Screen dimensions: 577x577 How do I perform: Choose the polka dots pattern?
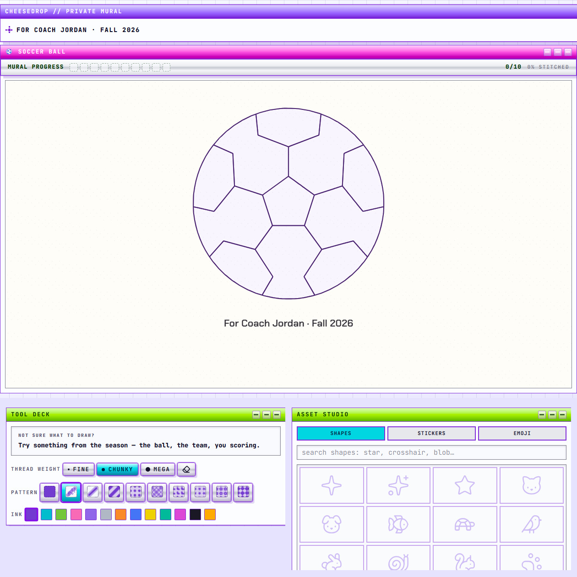(x=136, y=492)
